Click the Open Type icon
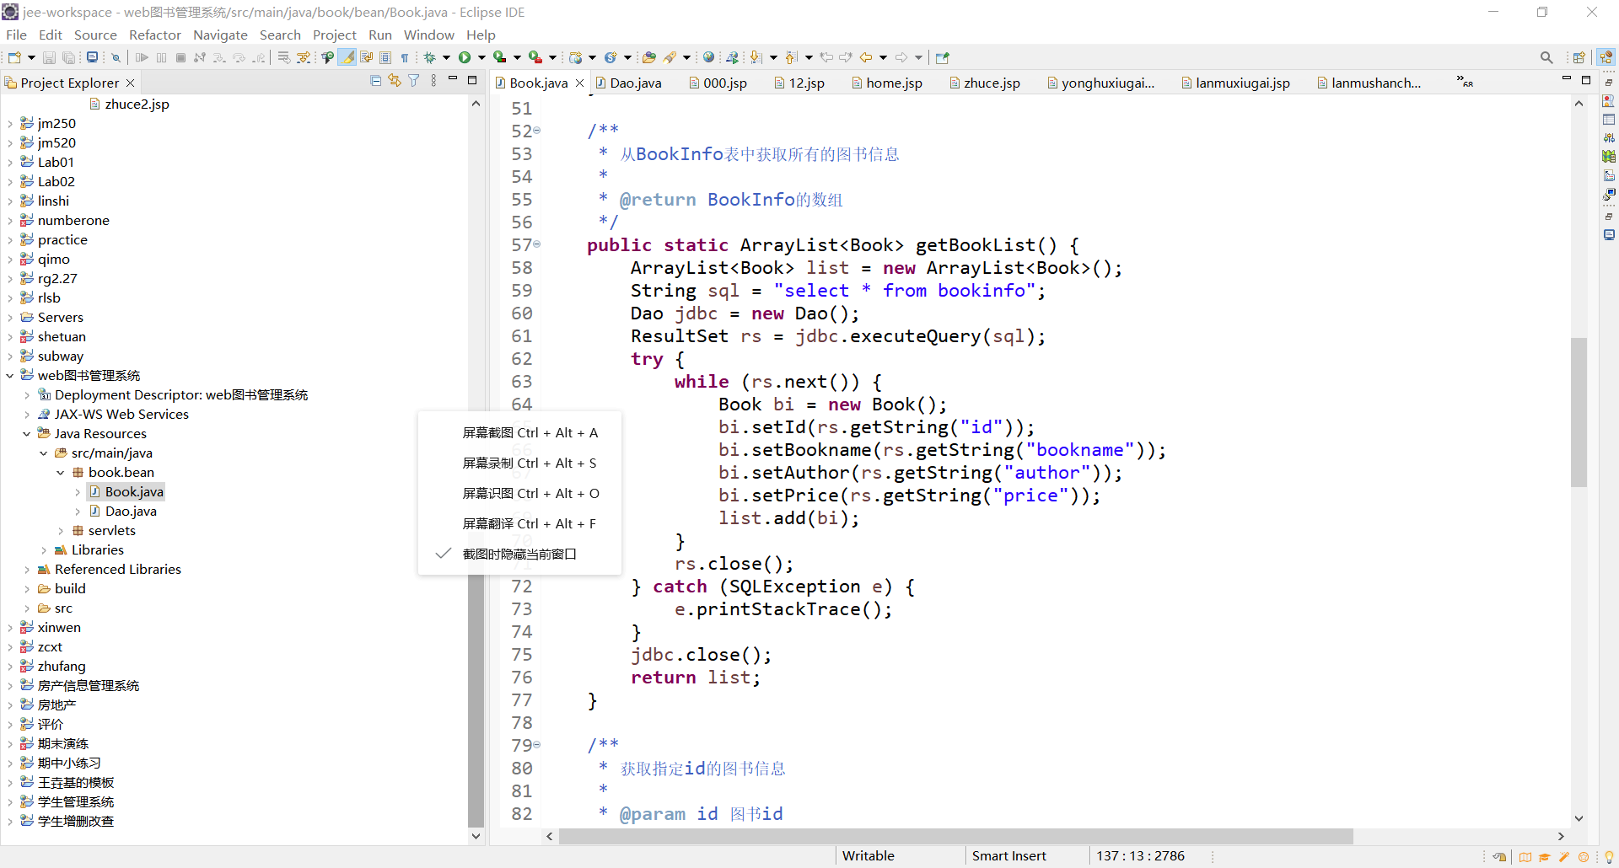 [x=648, y=57]
